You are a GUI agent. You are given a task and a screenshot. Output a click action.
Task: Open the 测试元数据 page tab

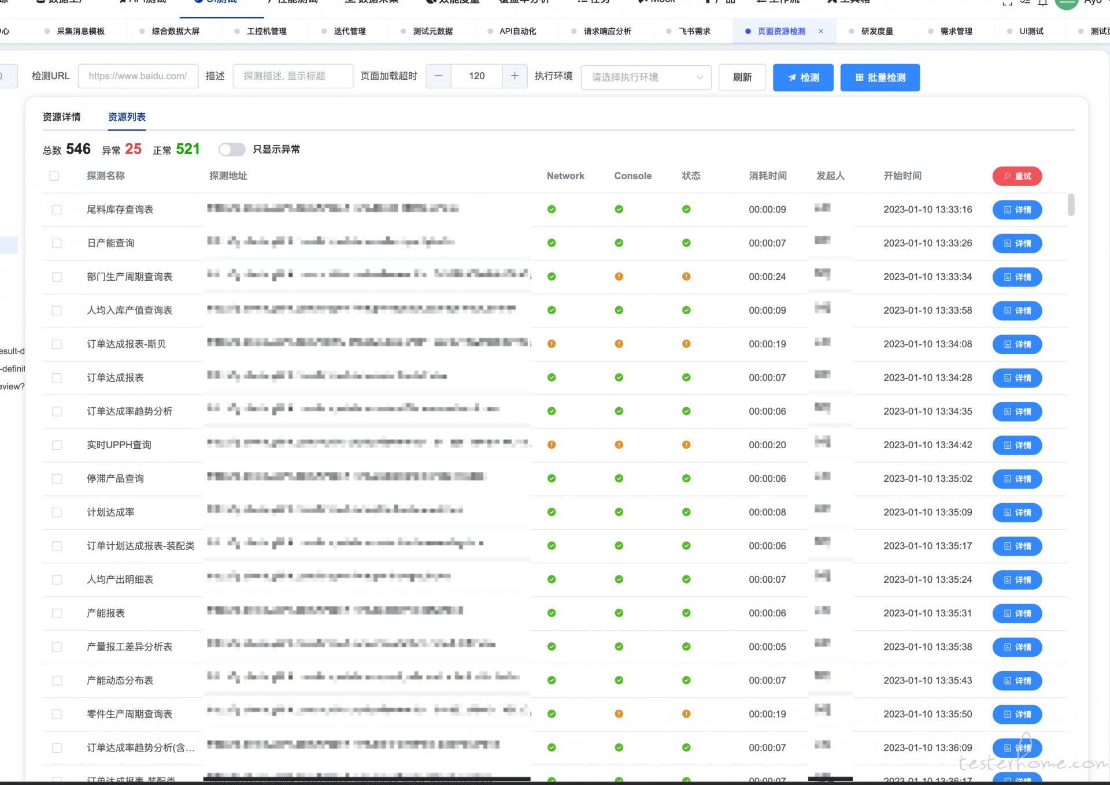click(433, 31)
